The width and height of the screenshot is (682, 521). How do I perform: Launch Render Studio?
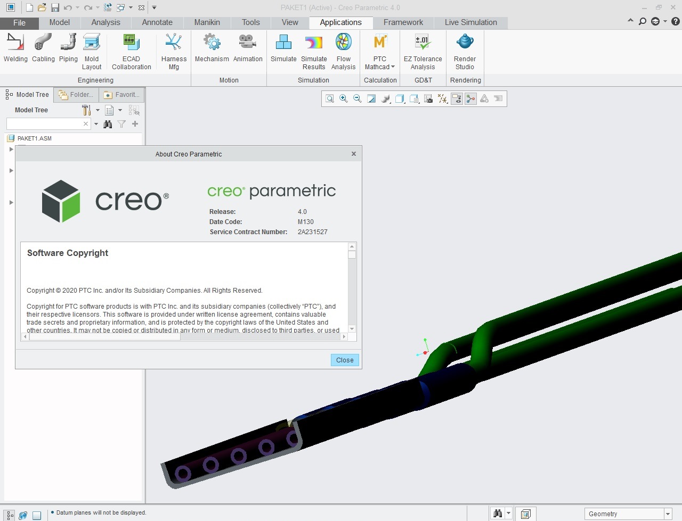[x=465, y=52]
